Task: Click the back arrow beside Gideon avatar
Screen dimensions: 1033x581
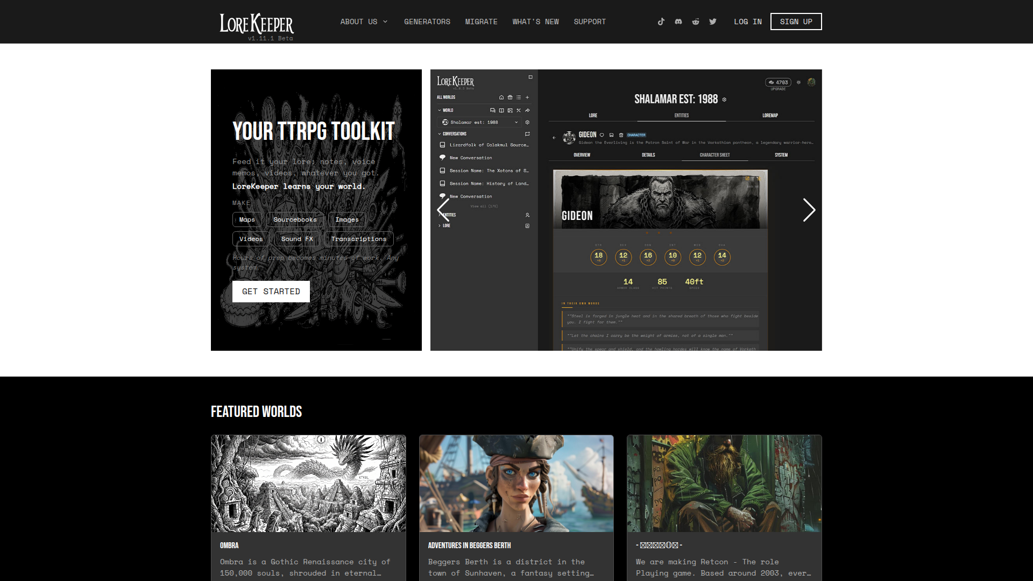Action: click(x=554, y=138)
